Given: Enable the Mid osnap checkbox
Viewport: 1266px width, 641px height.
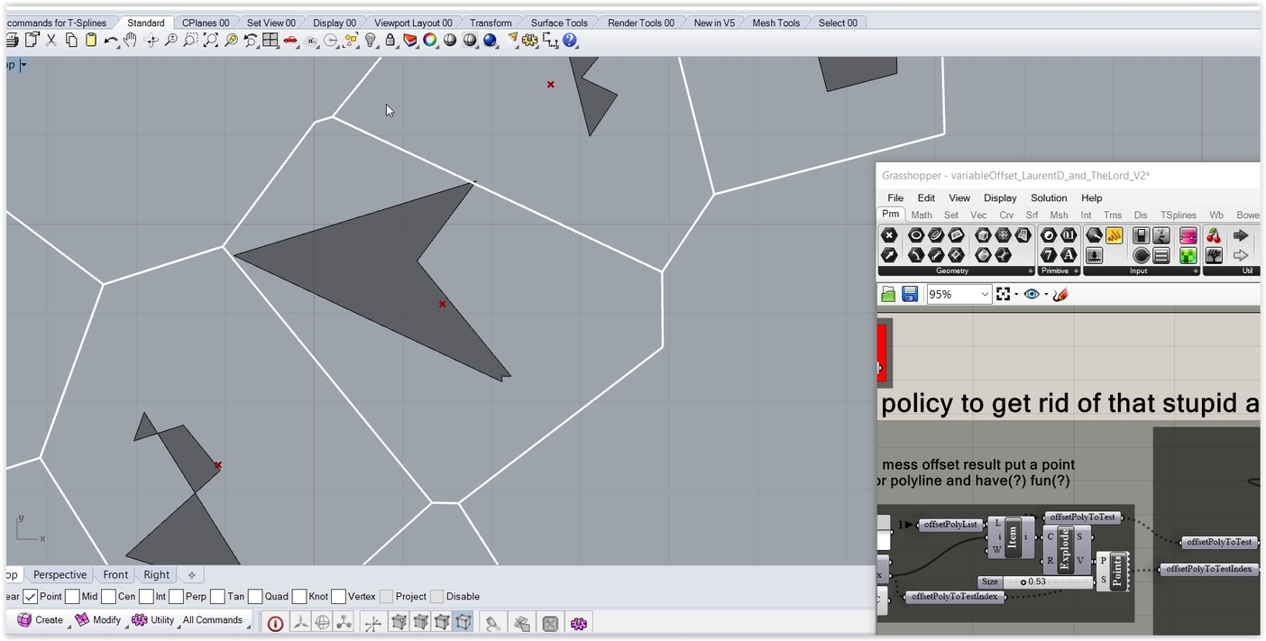Looking at the screenshot, I should click(72, 597).
